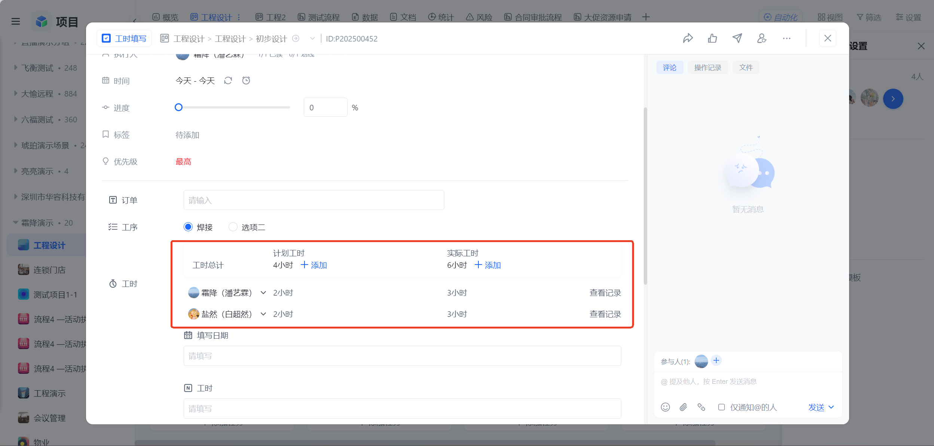Add planned hours via 添加 under 计划工时
The width and height of the screenshot is (934, 446).
pyautogui.click(x=314, y=265)
